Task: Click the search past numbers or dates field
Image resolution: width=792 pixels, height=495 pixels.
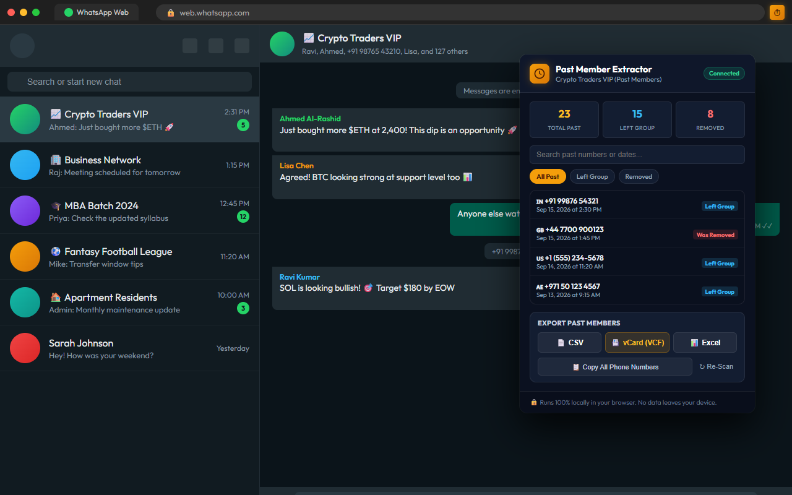Action: (637, 155)
